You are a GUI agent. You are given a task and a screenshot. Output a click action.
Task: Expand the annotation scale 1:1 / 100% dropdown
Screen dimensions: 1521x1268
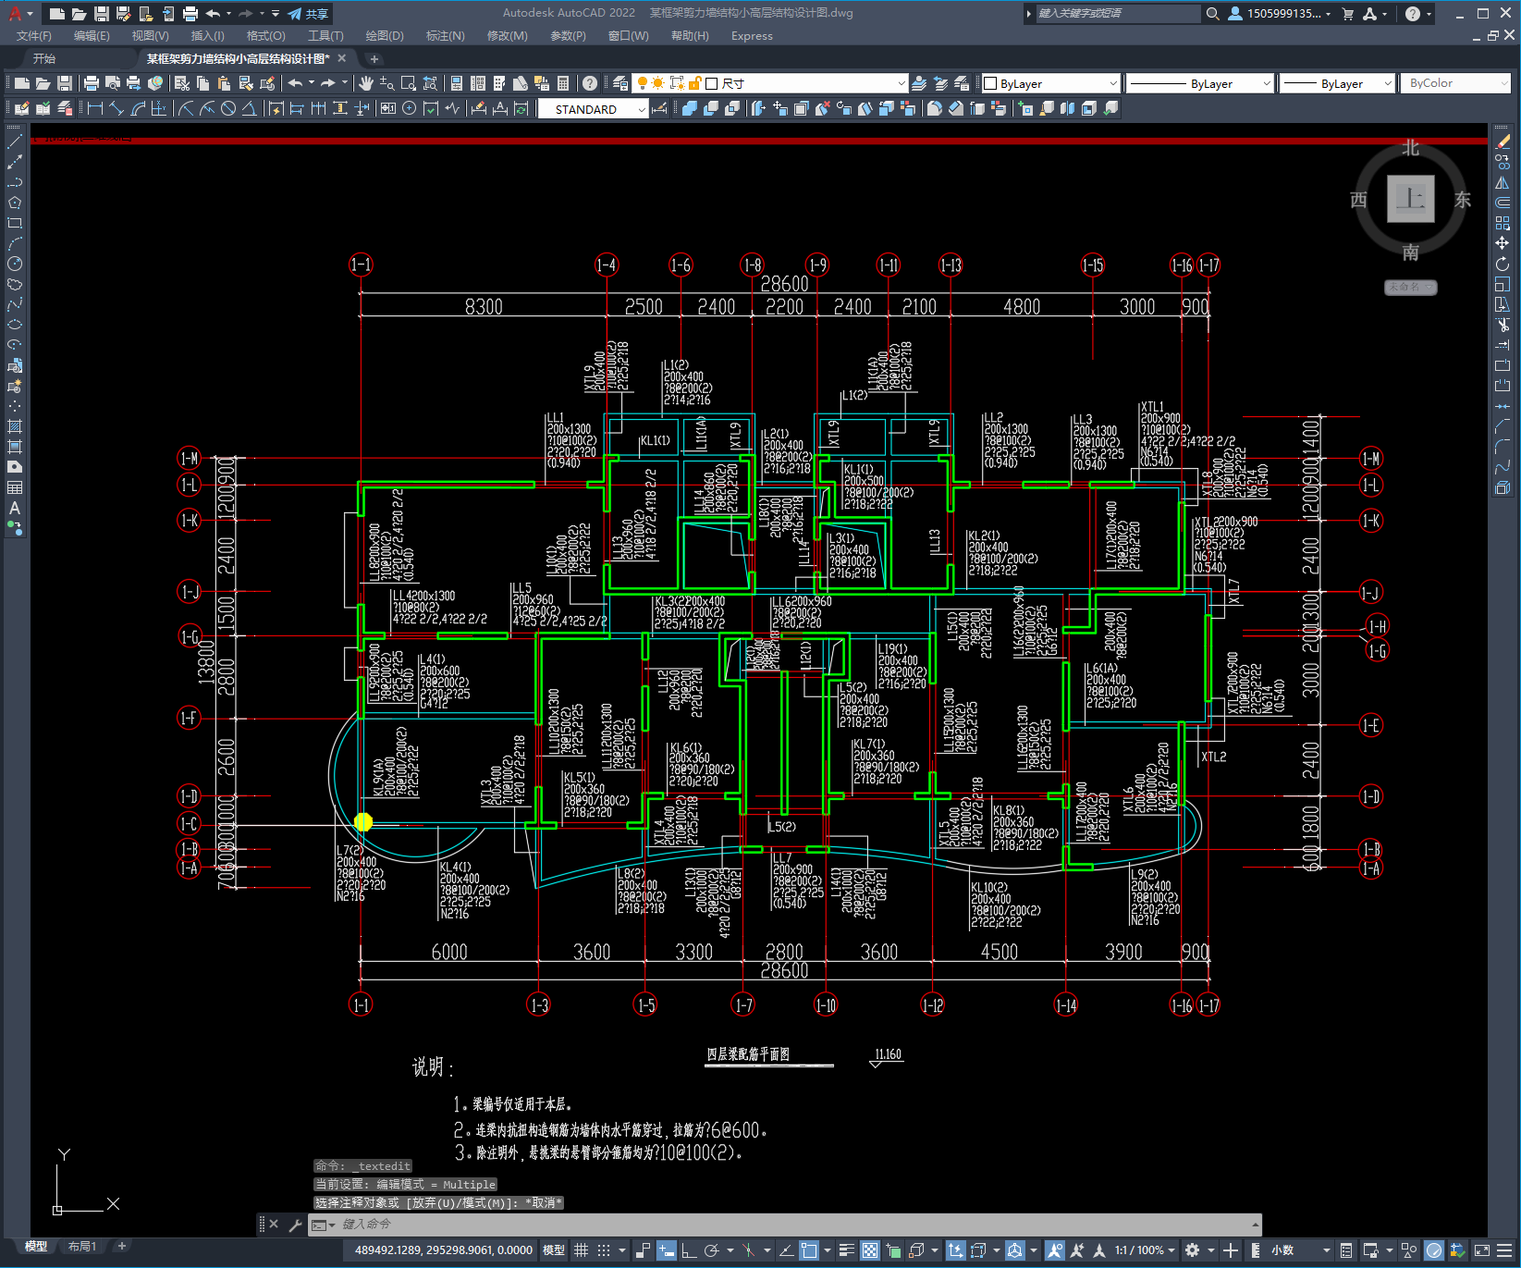click(x=1144, y=1250)
